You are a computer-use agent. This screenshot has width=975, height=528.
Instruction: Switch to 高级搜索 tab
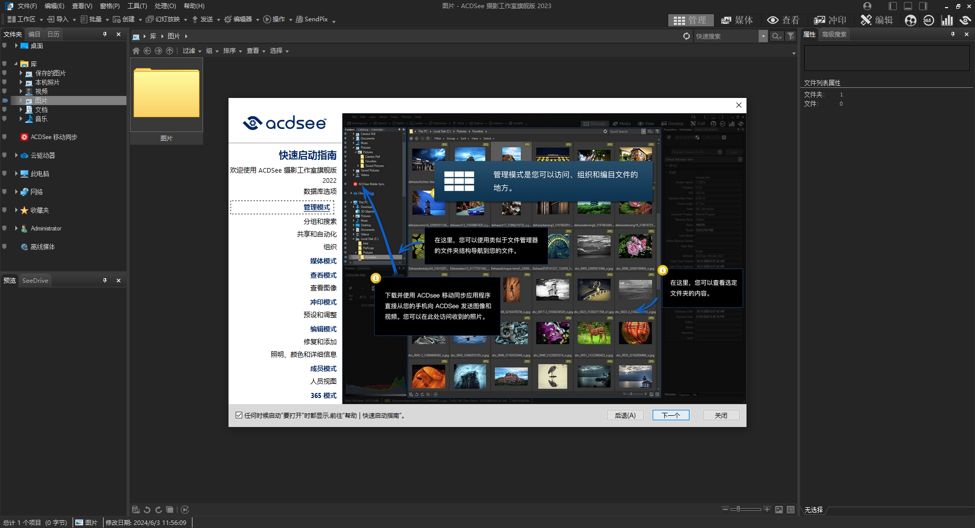(834, 34)
